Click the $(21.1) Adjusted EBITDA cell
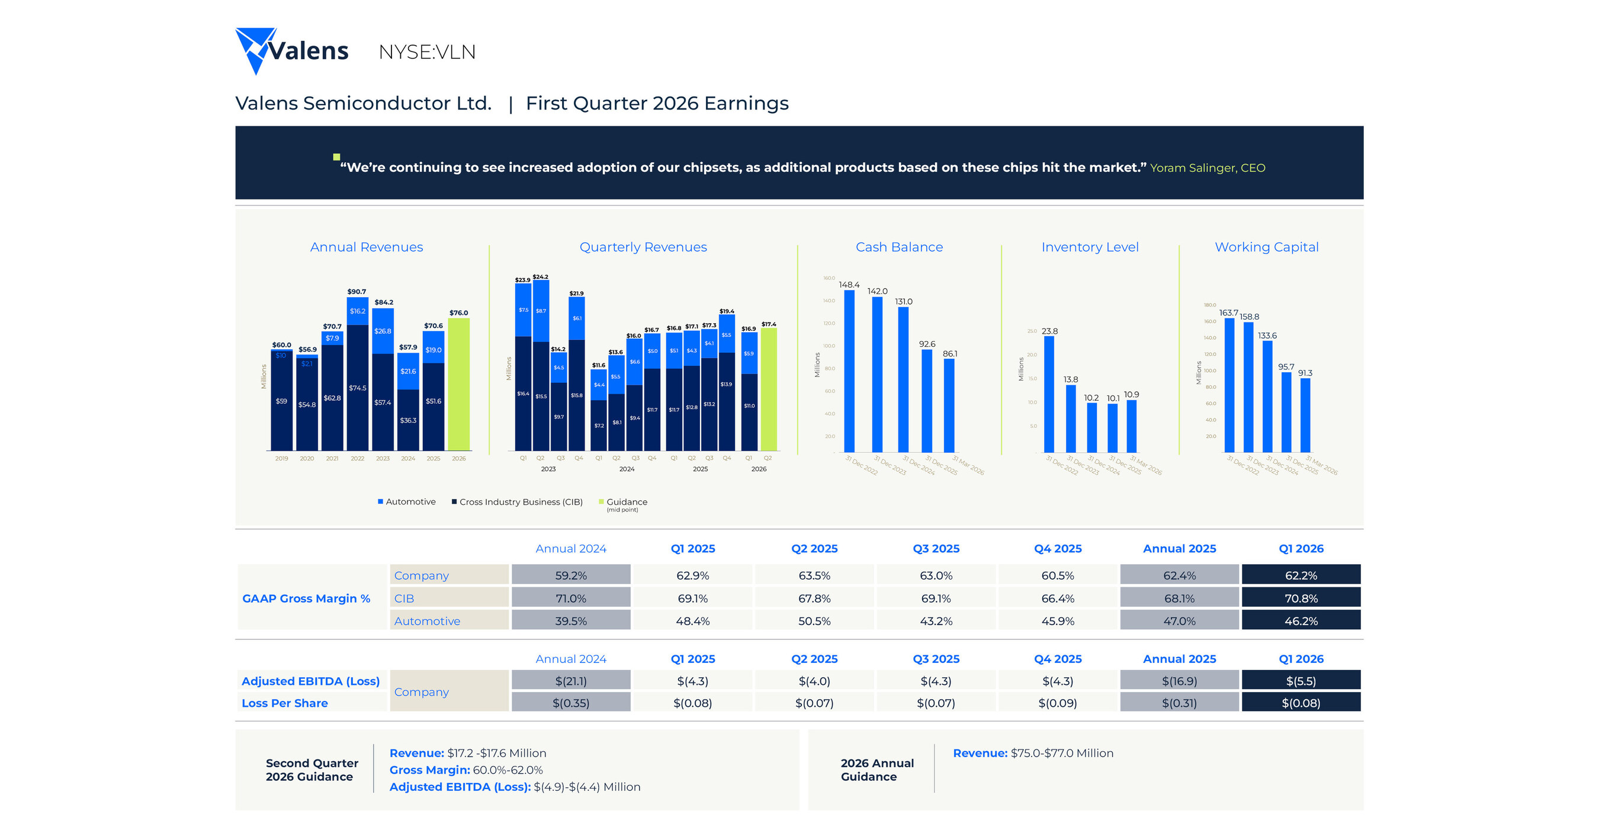1599x837 pixels. 571,681
